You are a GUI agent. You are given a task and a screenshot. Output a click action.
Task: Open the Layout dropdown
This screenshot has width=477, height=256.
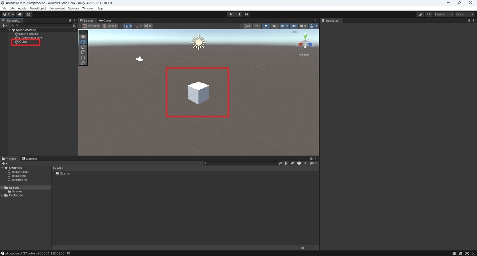coord(464,14)
